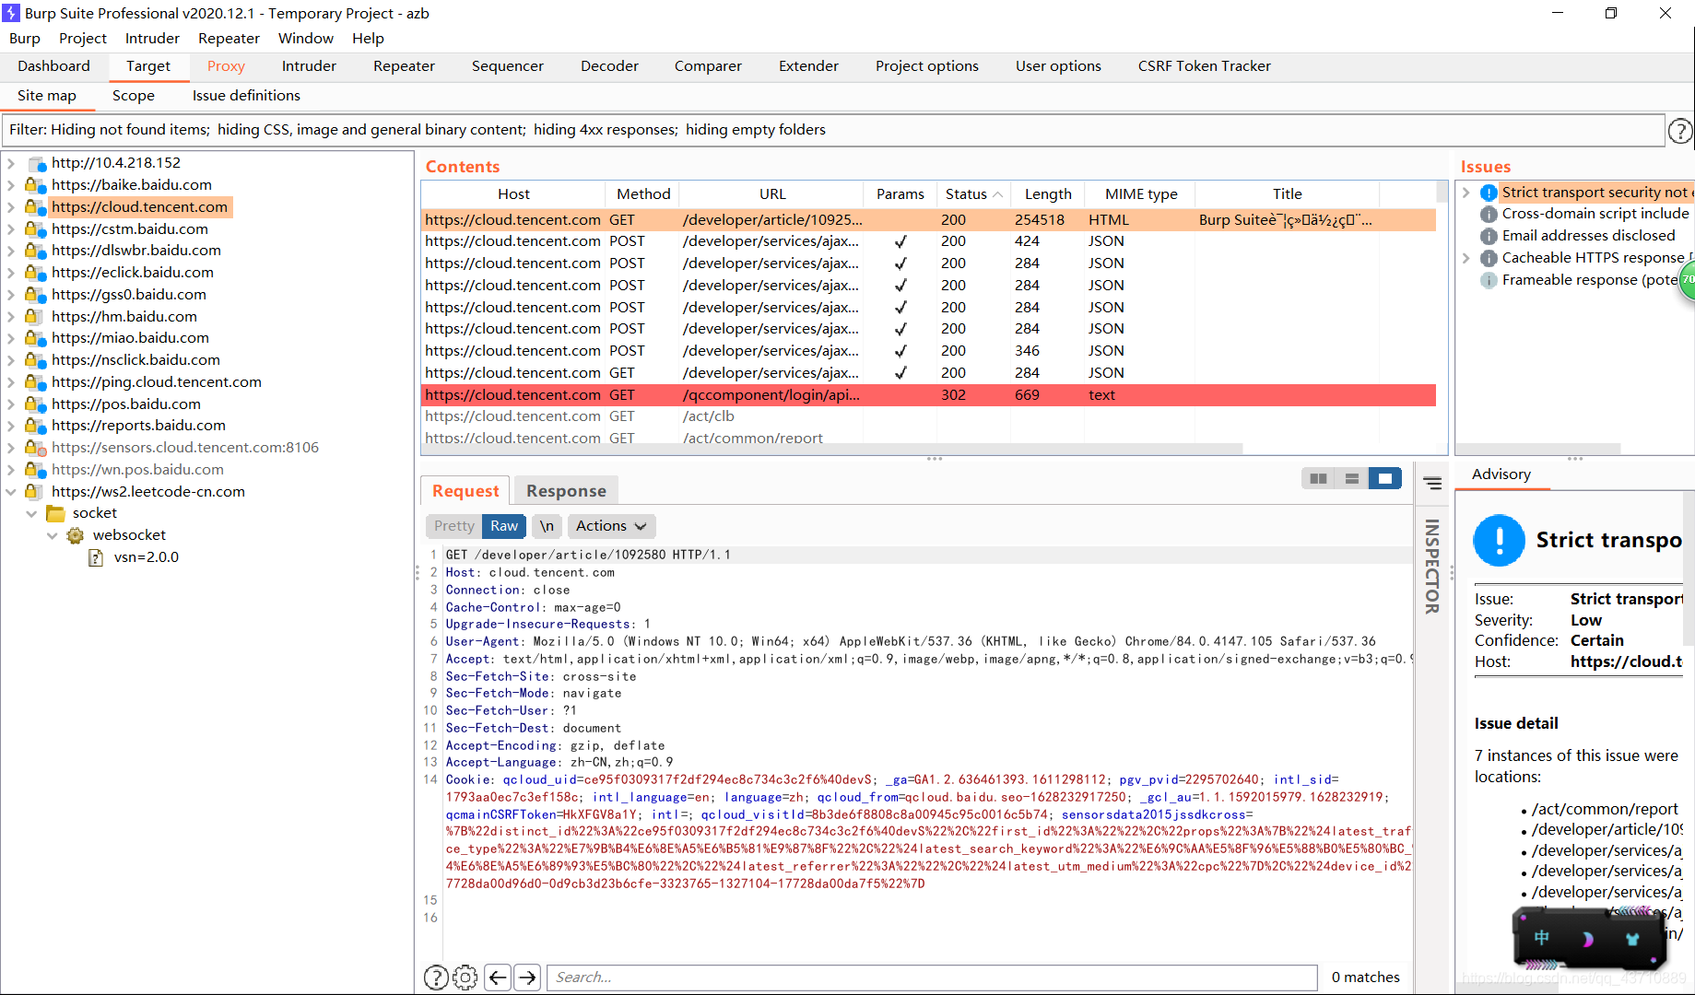Select the https://ping.cloud.tencent.com tree item

coord(157,382)
